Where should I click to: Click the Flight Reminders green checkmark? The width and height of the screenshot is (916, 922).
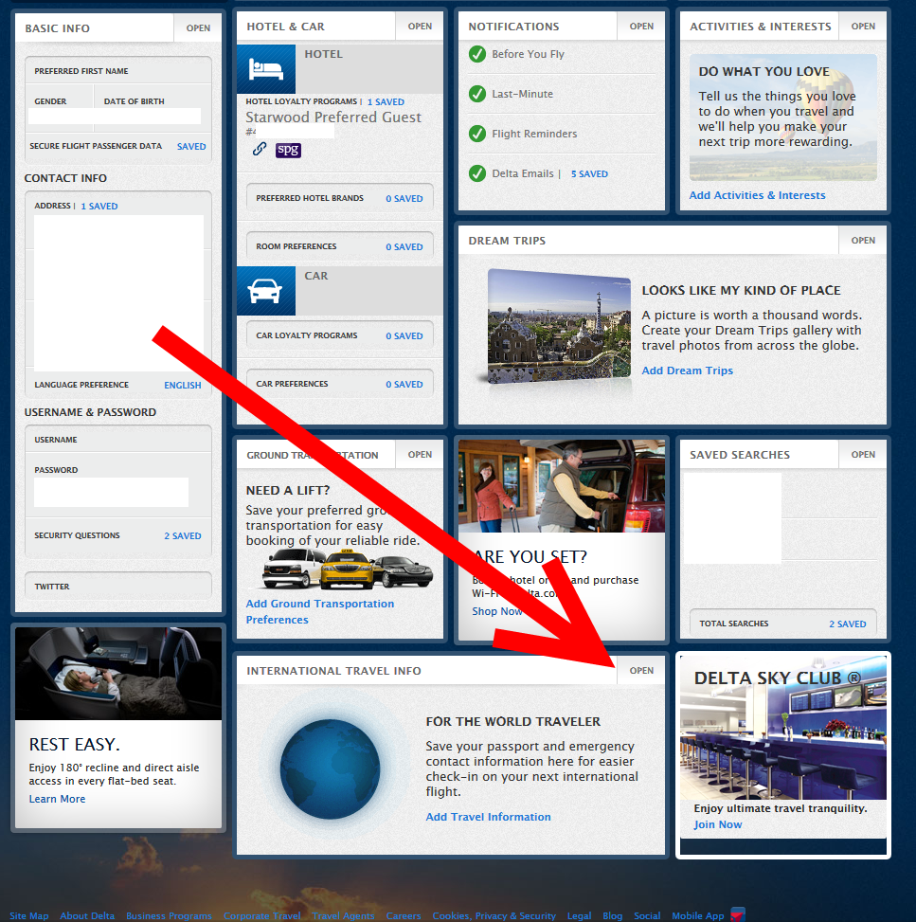(x=477, y=134)
